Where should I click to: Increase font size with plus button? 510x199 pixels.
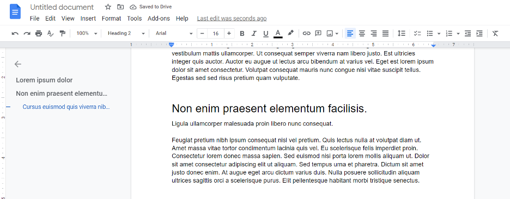point(229,33)
